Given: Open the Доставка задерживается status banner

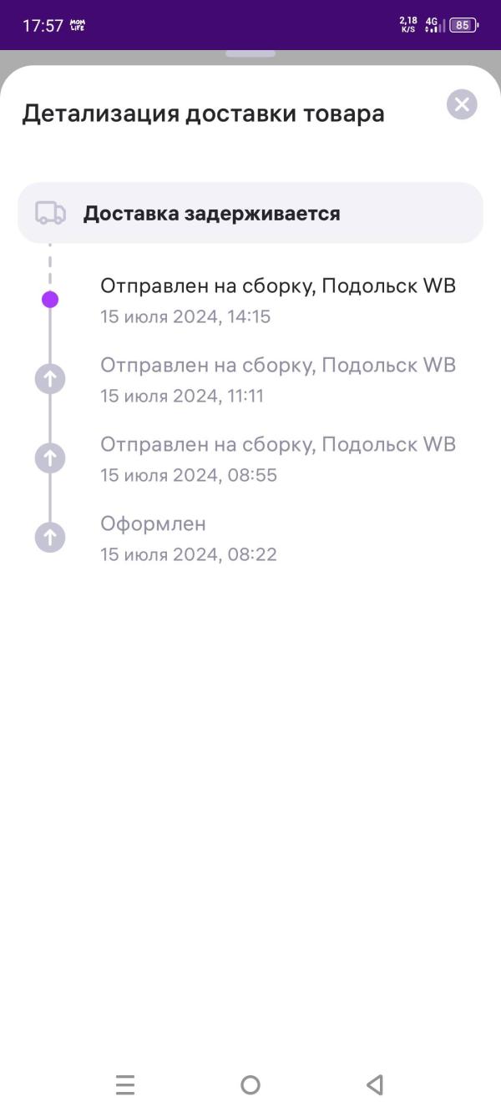Looking at the screenshot, I should pos(250,213).
